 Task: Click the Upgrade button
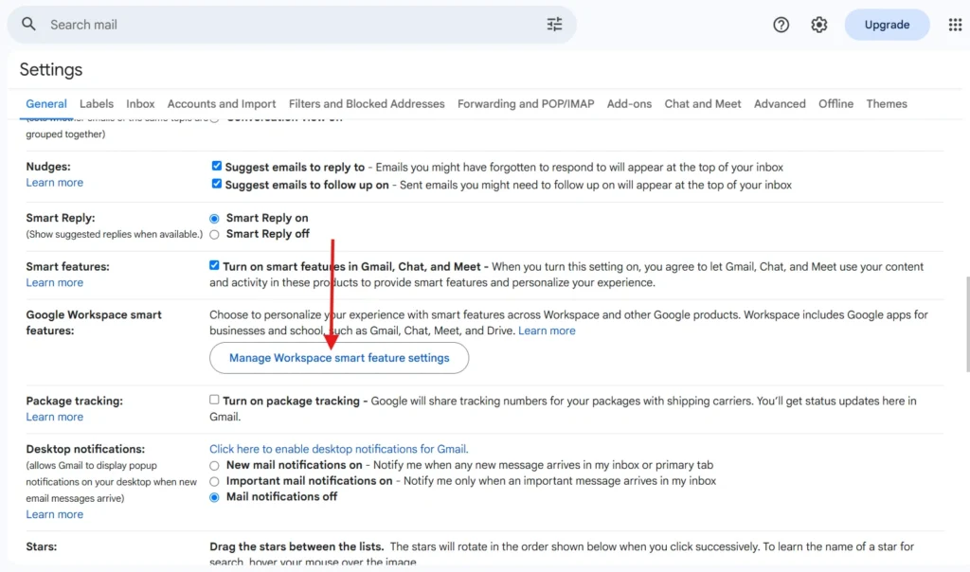tap(887, 25)
